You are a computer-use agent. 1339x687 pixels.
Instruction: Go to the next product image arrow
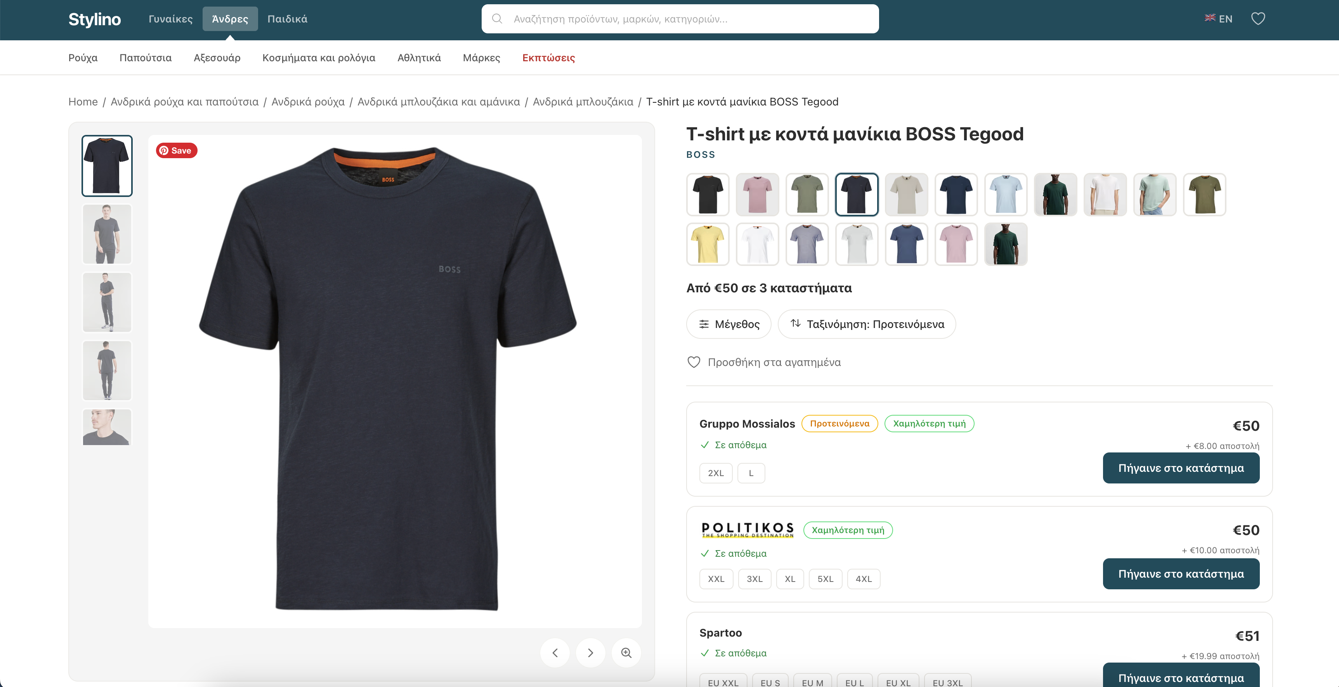(590, 653)
